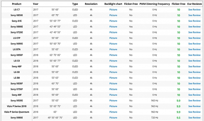
Task: Open the Picture link for Sony X720E
Action: (x=113, y=32)
